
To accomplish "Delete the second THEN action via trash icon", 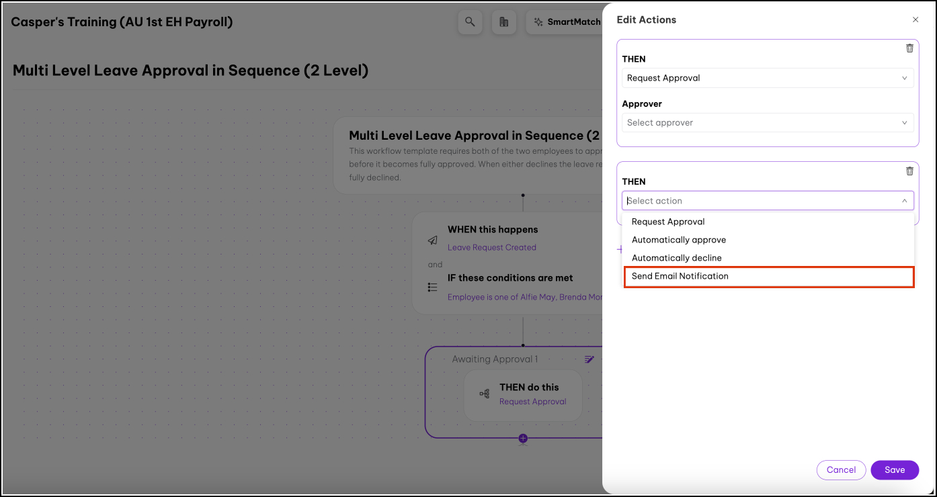I will 909,171.
